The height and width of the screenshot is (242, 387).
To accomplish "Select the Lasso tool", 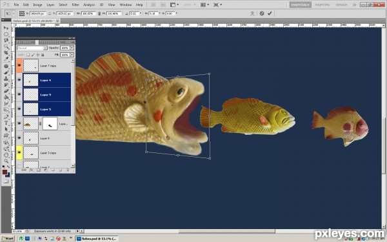I will 6,40.
